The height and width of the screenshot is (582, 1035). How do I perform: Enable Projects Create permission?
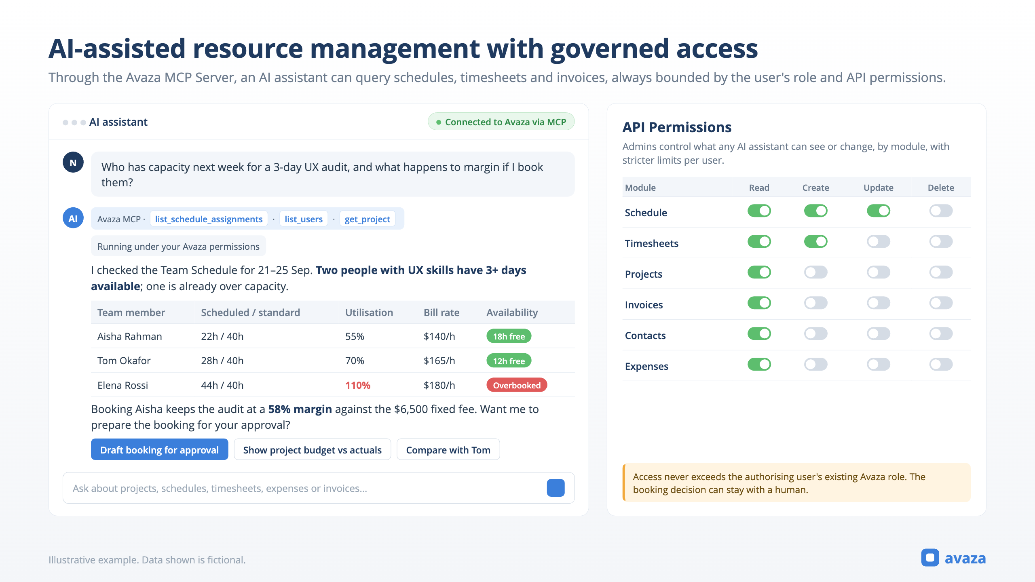(x=815, y=272)
